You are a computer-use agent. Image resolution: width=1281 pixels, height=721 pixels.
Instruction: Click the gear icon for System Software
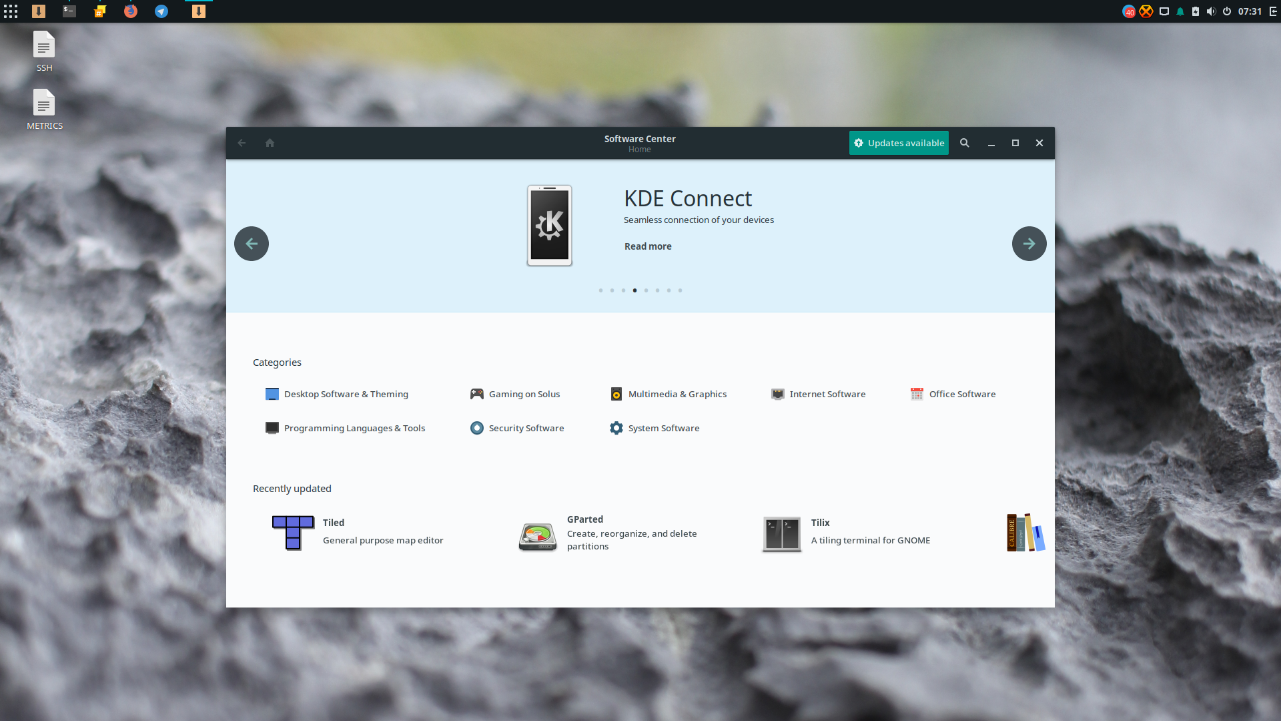point(616,428)
